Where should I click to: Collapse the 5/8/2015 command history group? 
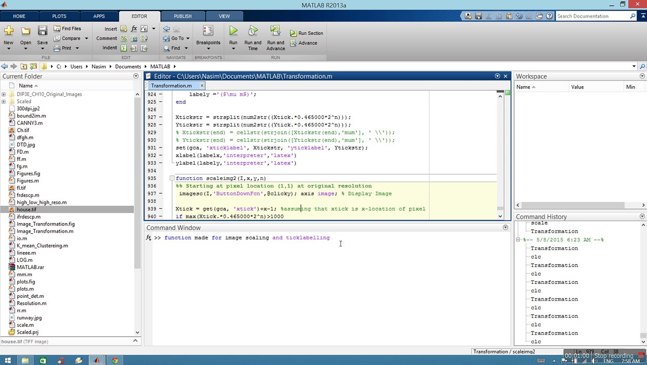[518, 240]
